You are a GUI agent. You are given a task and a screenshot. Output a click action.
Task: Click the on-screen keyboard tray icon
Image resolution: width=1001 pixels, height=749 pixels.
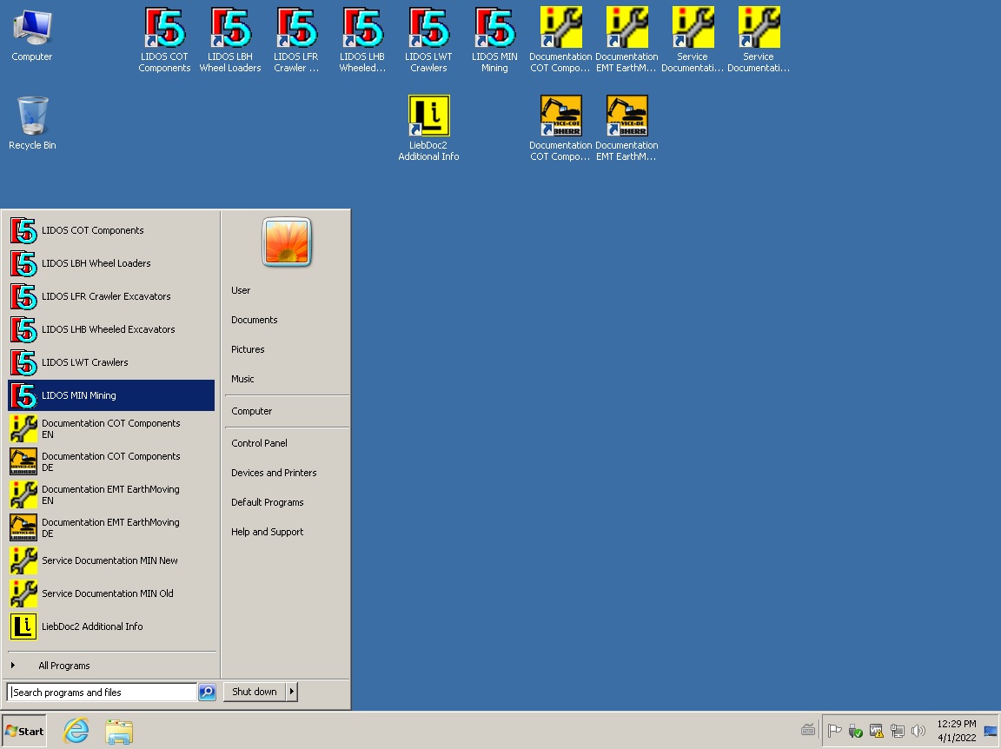click(x=807, y=730)
